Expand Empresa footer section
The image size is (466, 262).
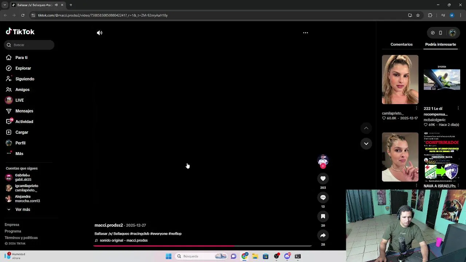[x=12, y=225]
